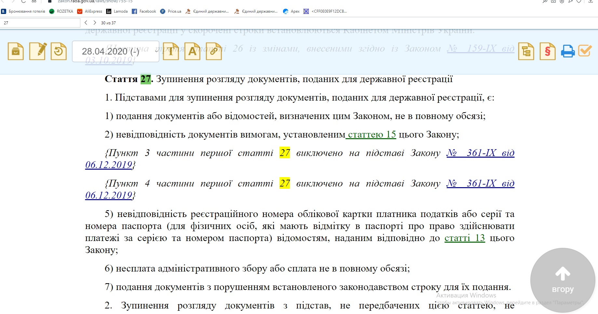
Task: Open the first Єдиний державни... bookmark
Action: 207,11
